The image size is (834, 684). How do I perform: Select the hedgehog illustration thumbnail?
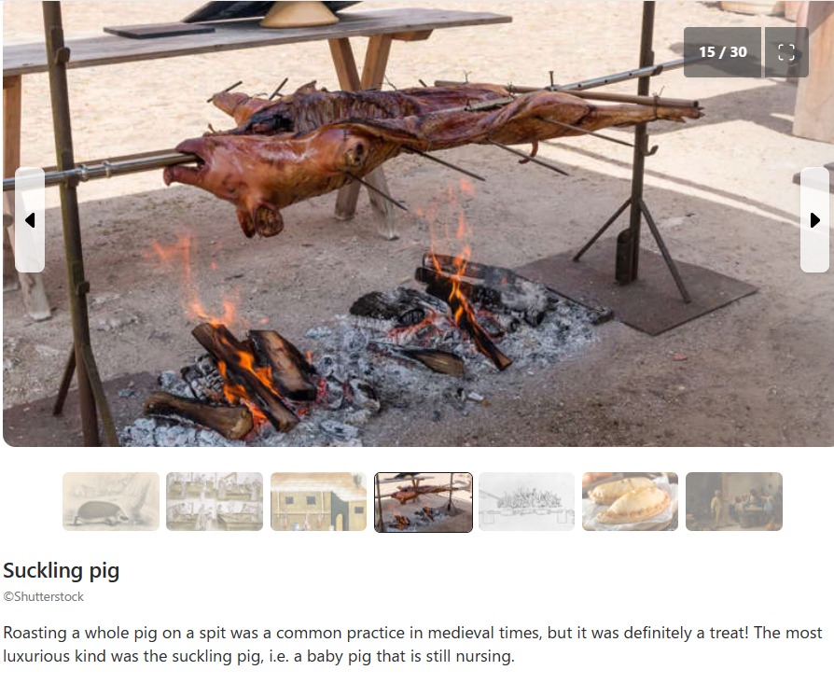111,501
